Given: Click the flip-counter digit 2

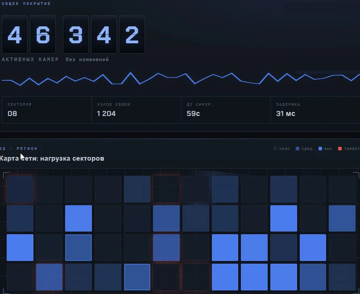Looking at the screenshot, I should tap(132, 34).
